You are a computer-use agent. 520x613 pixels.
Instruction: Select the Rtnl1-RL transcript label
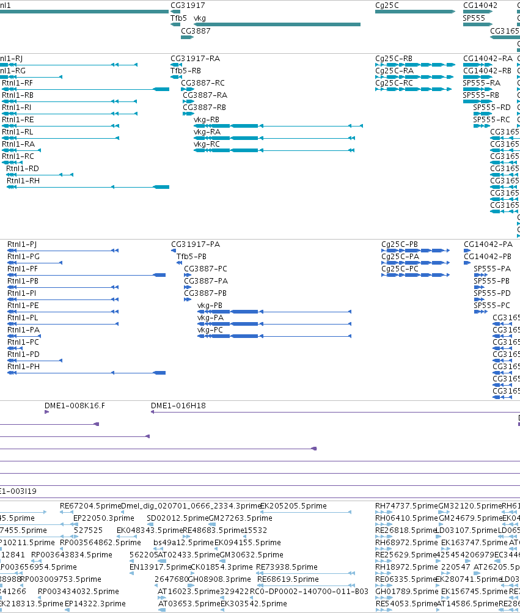[x=18, y=132]
